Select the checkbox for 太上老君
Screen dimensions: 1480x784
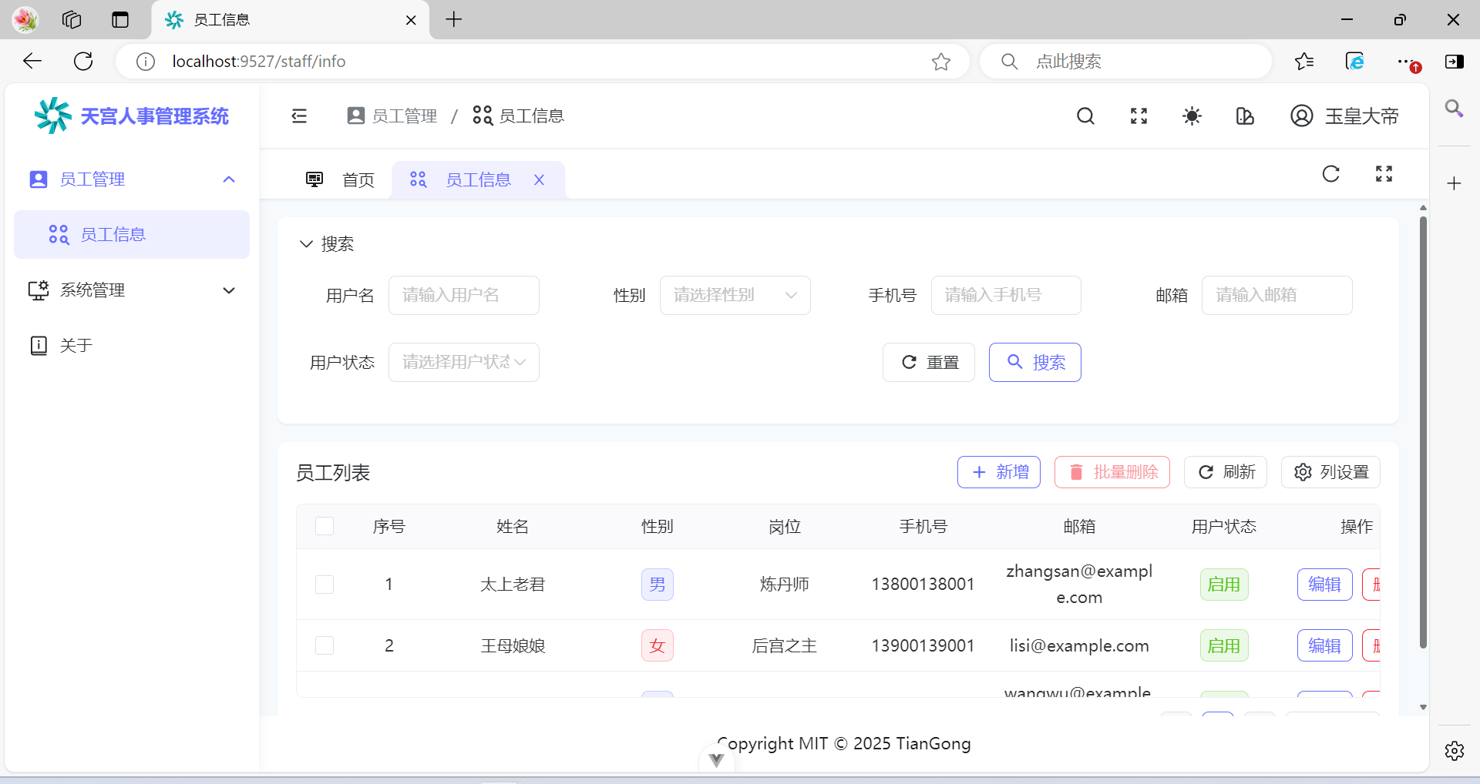coord(325,584)
